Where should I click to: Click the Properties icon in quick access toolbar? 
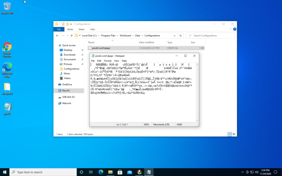63,24
